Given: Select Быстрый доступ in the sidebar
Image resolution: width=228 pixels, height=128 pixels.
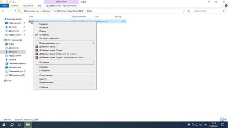Looking at the screenshot, I should pos(15,19).
